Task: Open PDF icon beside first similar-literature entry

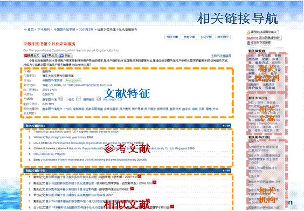Action: (139, 176)
